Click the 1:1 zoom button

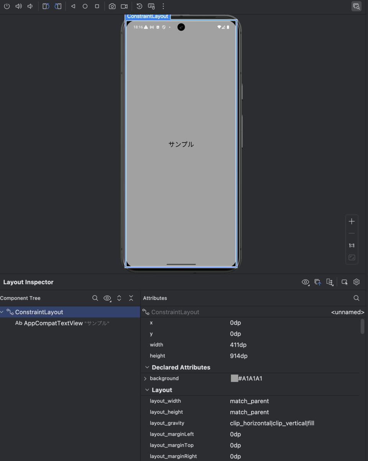coord(352,245)
